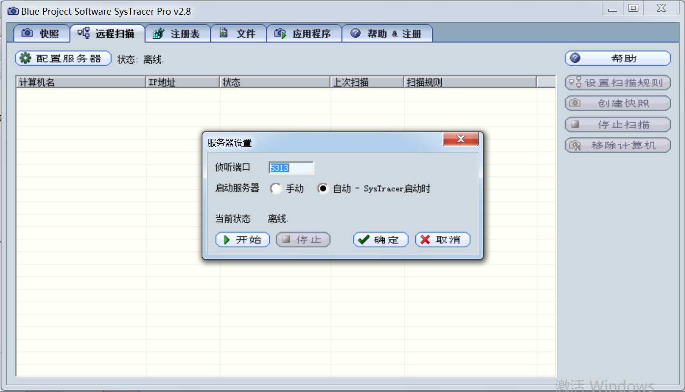This screenshot has height=392, width=685.
Task: Click the 计算机名 column header
Action: pyautogui.click(x=82, y=82)
